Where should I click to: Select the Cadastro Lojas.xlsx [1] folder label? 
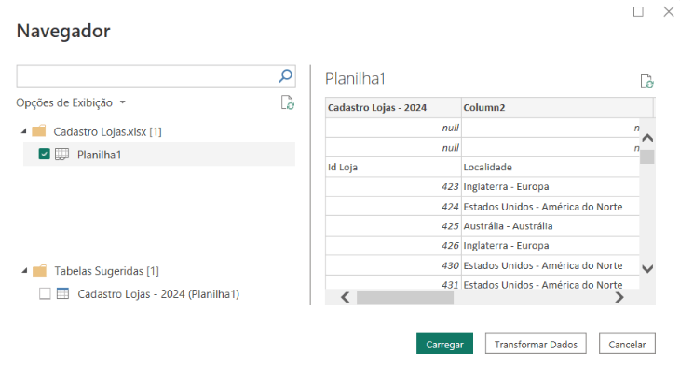click(x=107, y=131)
